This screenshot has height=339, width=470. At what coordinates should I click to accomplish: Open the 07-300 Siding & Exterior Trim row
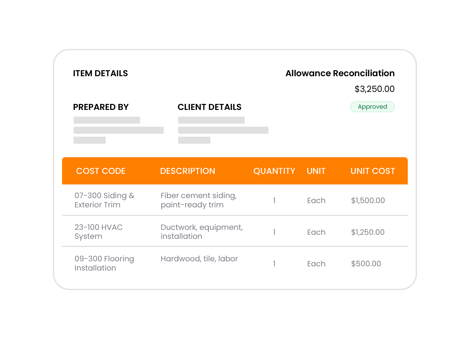(104, 200)
